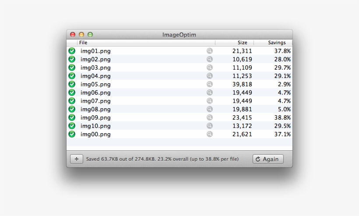Sort list by the Savings column header

pyautogui.click(x=273, y=42)
